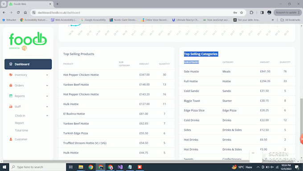Open a new browser tab

(57, 4)
